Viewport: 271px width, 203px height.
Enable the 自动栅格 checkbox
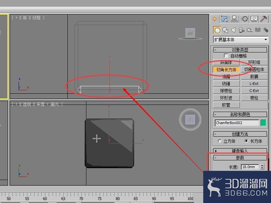click(226, 55)
